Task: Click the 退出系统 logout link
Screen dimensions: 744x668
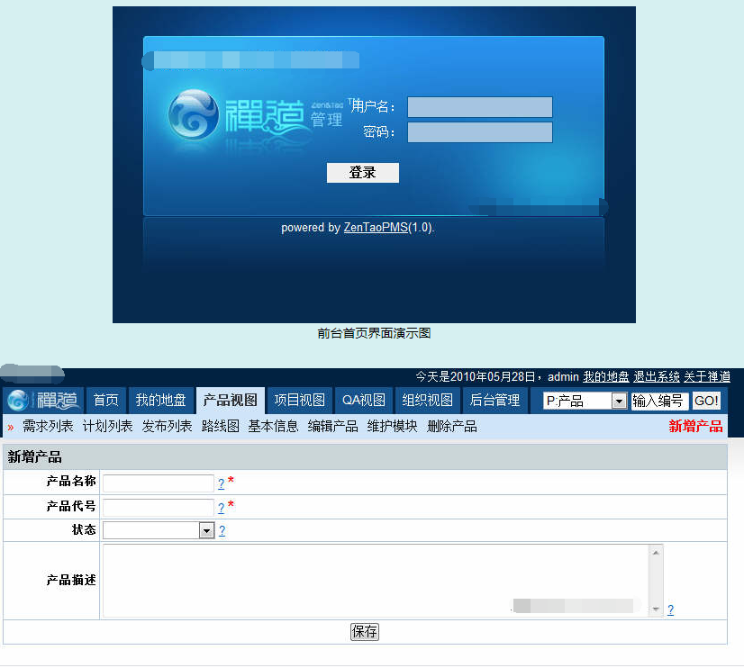Action: 657,377
